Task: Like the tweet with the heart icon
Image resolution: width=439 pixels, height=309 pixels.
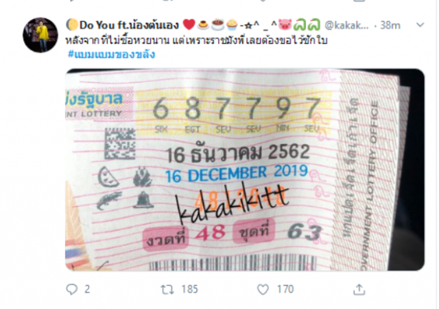Action: click(263, 289)
